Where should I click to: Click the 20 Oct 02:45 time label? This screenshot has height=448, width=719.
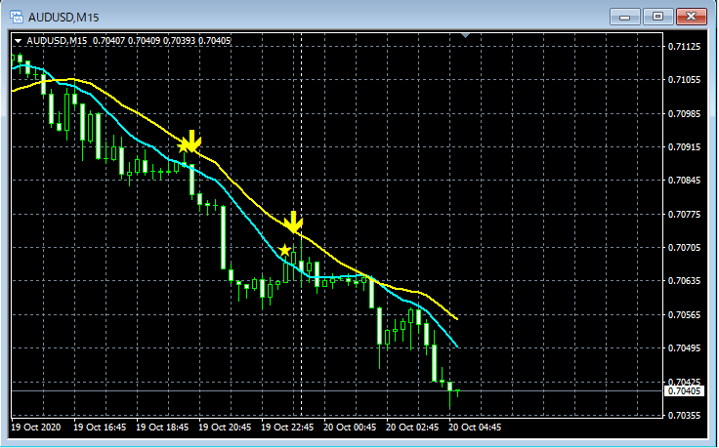412,427
